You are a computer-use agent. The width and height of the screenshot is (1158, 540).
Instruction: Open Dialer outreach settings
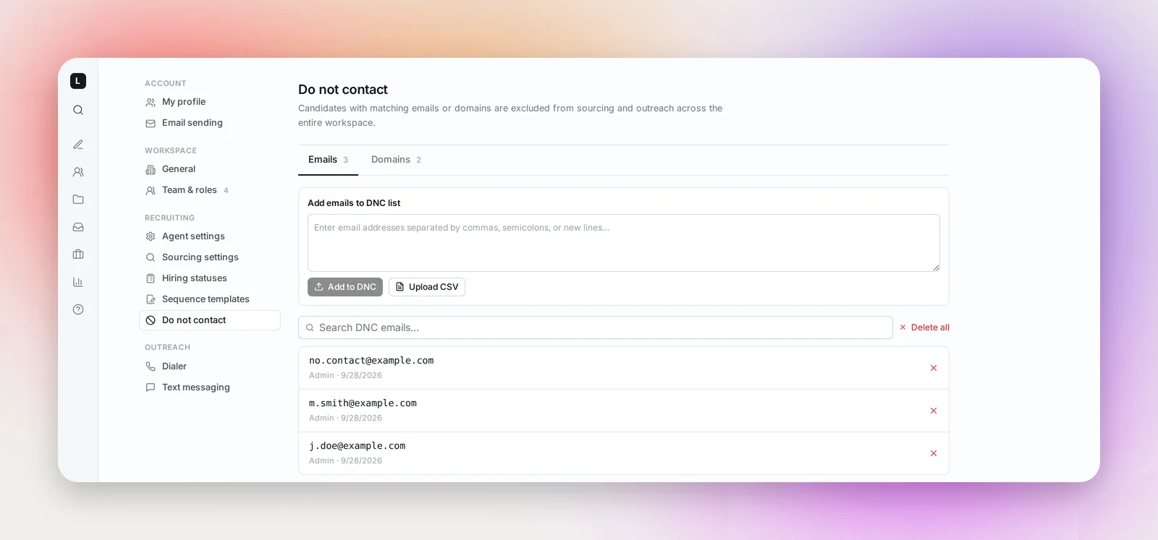tap(209, 367)
